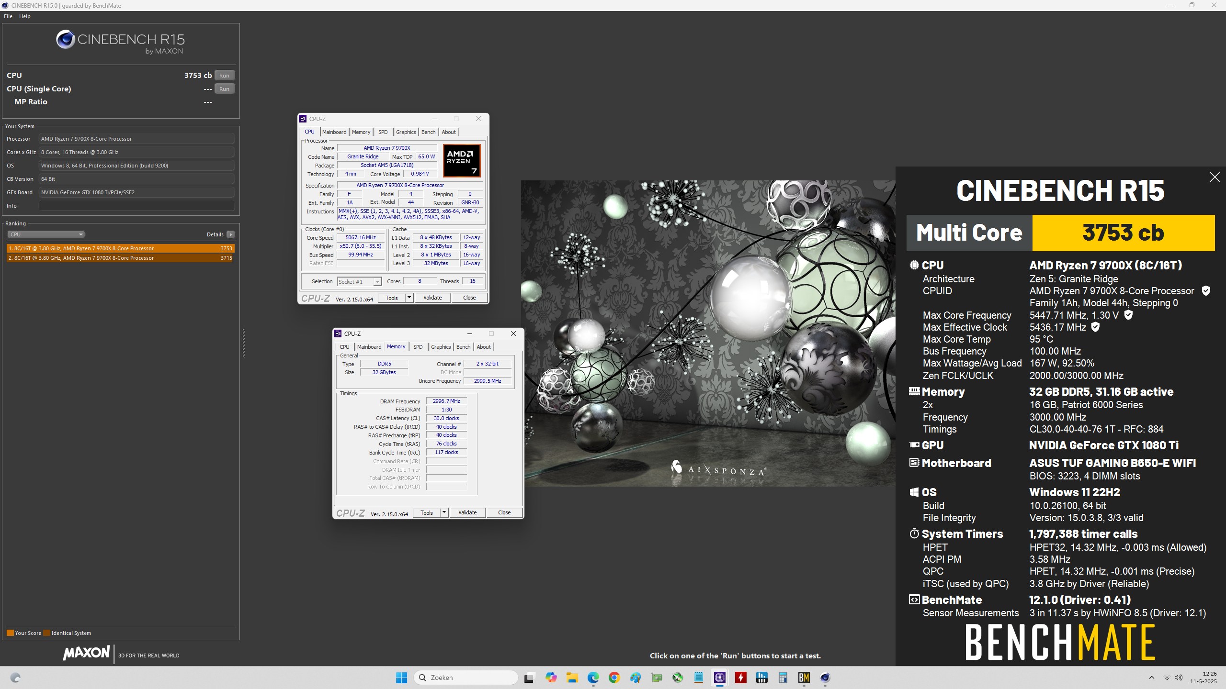
Task: Click the Zoeken taskbar search box
Action: click(x=466, y=678)
